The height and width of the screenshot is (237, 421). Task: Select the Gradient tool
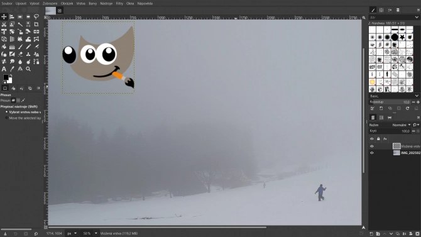[x=12, y=47]
